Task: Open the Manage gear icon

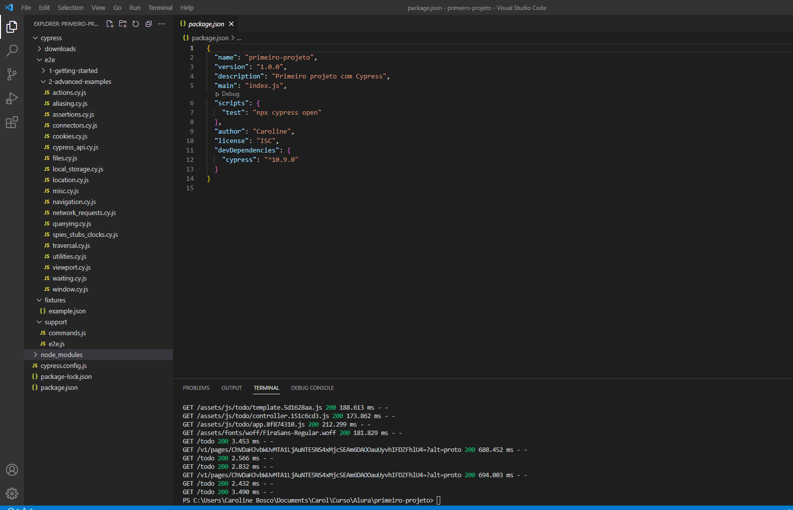Action: coord(12,493)
